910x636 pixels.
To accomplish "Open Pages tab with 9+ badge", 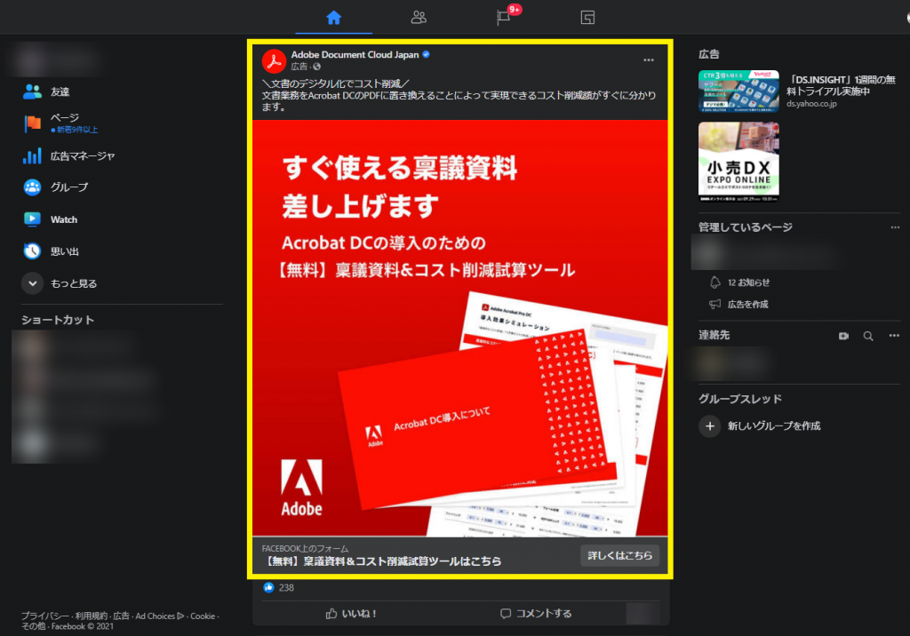I will tap(504, 18).
